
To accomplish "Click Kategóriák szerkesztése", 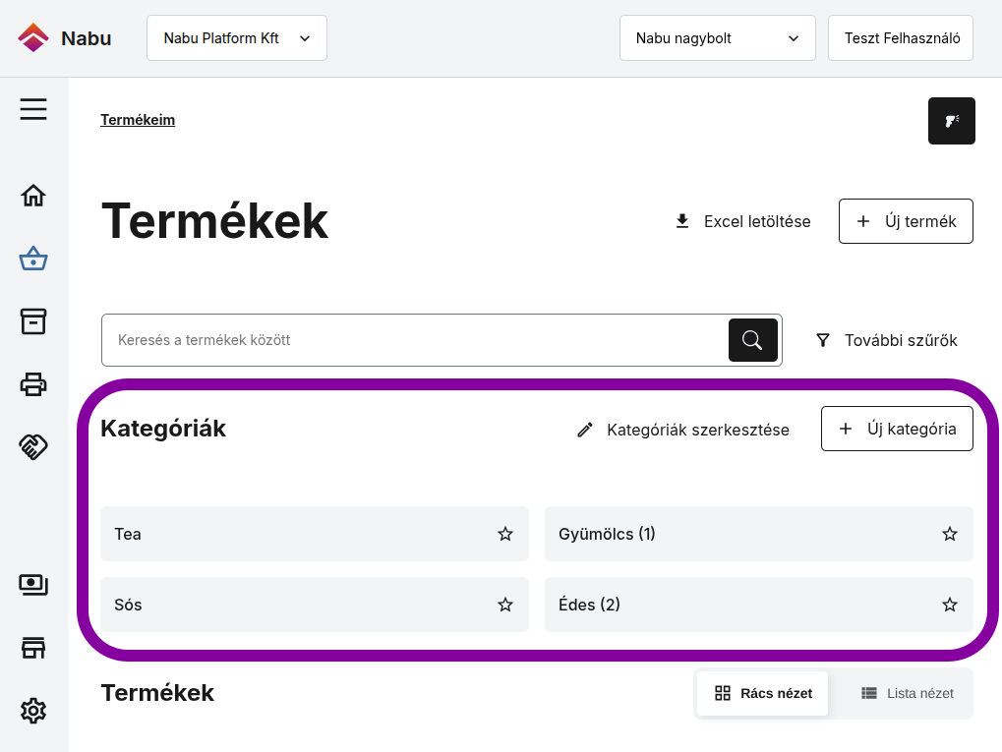I will coord(683,430).
